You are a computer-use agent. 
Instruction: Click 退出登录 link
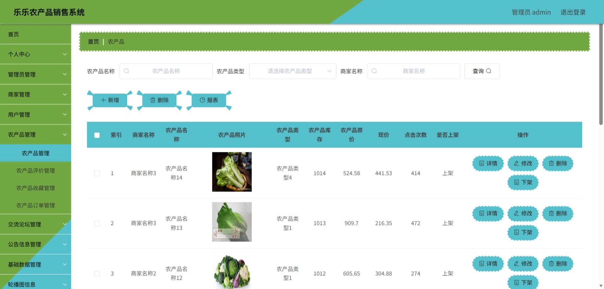[x=573, y=12]
